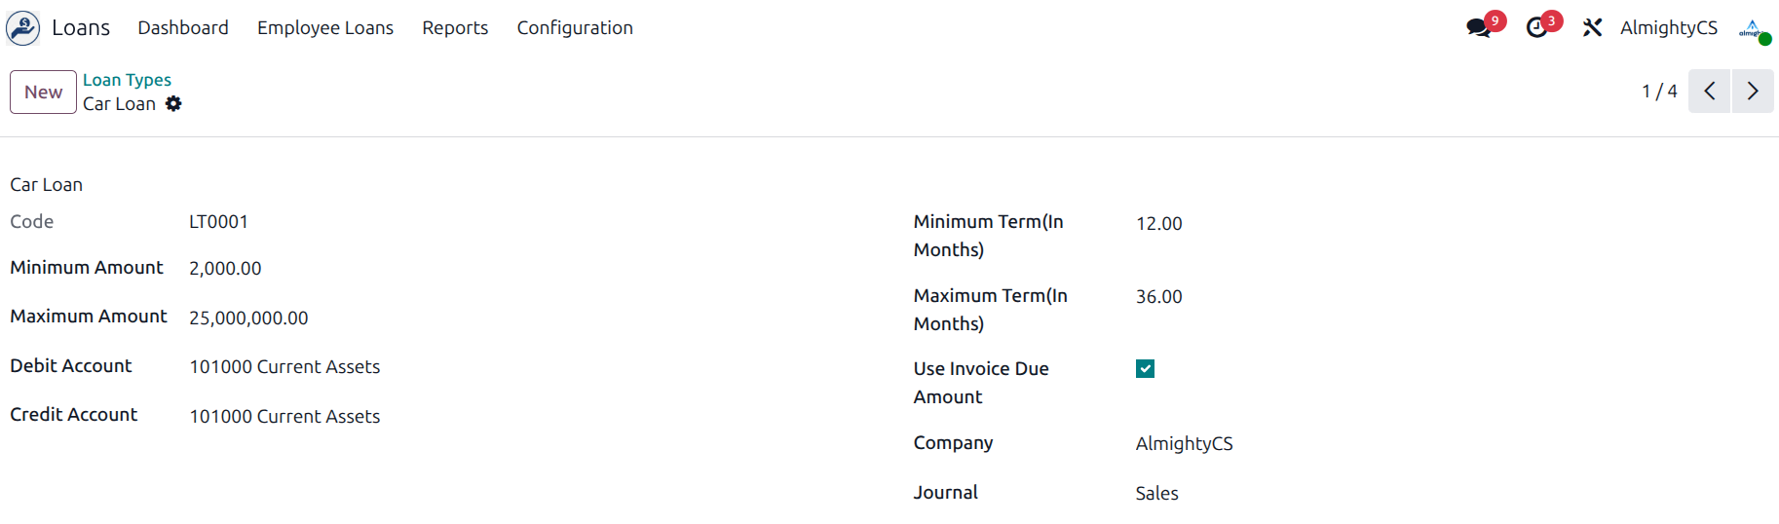Image resolution: width=1779 pixels, height=524 pixels.
Task: Go to next record arrow
Action: [x=1753, y=92]
